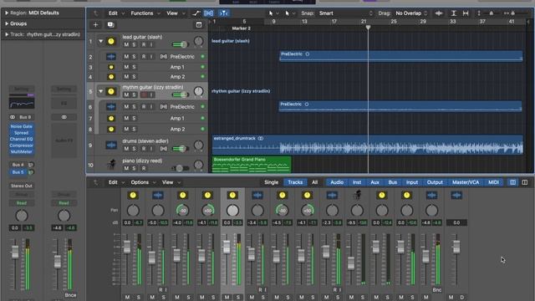
Task: Select the left-click pointer tool
Action: [271, 13]
